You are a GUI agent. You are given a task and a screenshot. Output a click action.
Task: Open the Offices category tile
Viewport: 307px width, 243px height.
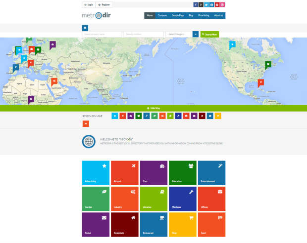click(x=211, y=199)
